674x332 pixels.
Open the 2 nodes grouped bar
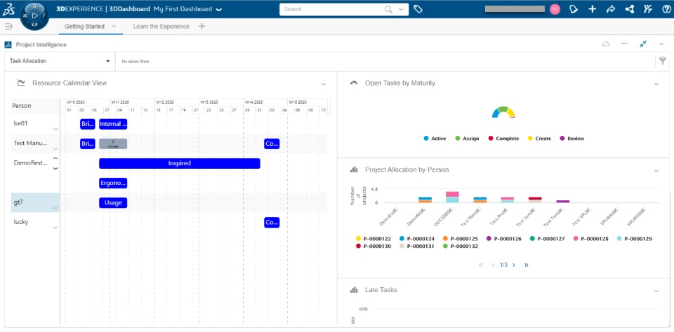(x=113, y=144)
